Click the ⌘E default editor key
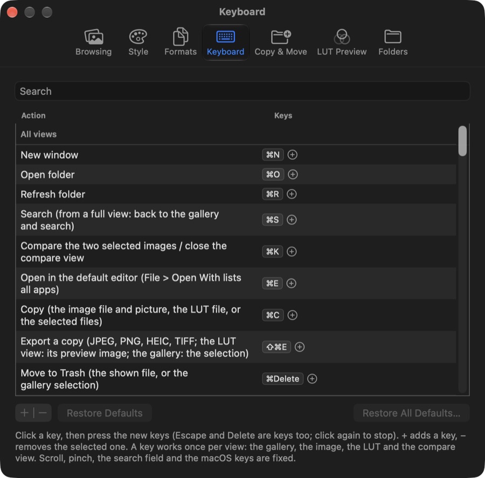 272,283
